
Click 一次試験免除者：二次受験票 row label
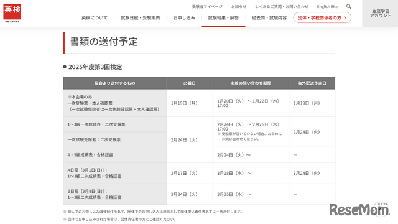click(x=94, y=139)
